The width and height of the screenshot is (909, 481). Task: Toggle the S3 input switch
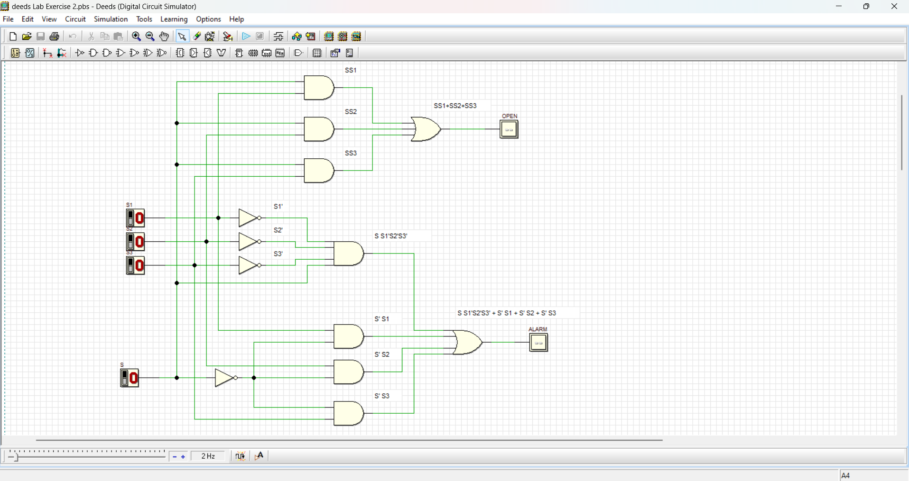click(131, 265)
